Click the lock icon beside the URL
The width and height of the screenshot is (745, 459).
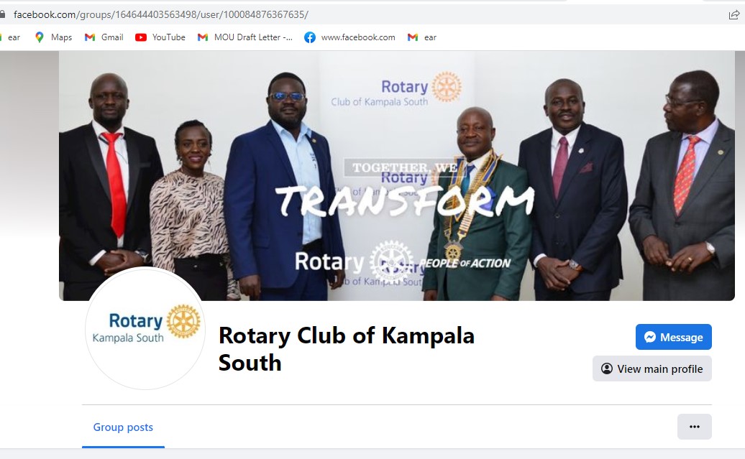2,14
